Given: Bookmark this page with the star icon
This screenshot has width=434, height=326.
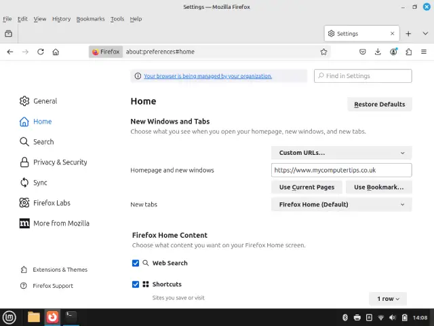Looking at the screenshot, I should [x=323, y=52].
